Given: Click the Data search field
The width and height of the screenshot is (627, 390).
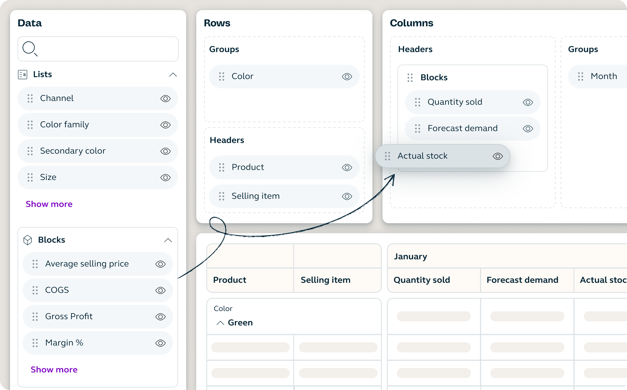Looking at the screenshot, I should point(98,49).
